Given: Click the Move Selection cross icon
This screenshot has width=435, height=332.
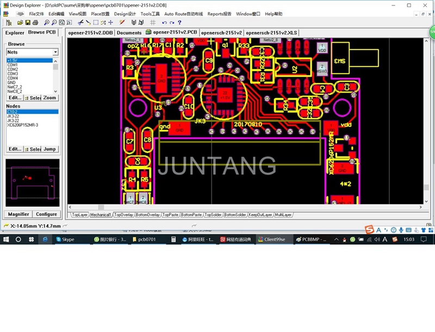Looking at the screenshot, I should (x=111, y=22).
